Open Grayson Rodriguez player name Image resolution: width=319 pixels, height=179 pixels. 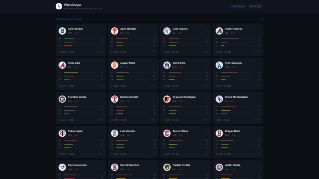[184, 97]
